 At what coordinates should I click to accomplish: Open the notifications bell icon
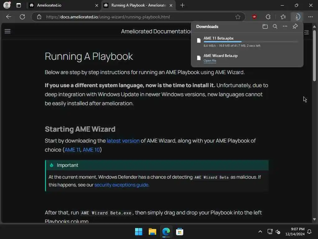(310, 232)
